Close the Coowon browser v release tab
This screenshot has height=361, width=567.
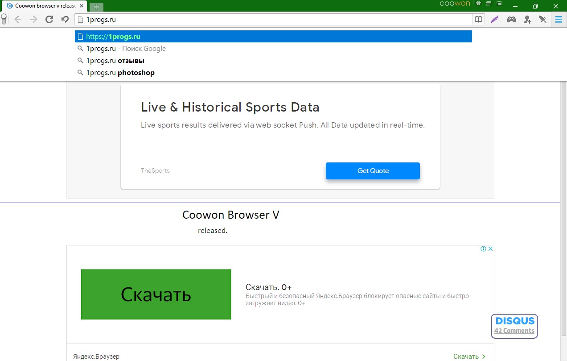tap(82, 6)
